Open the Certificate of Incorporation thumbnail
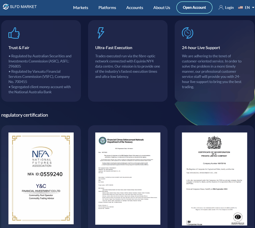 pos(215,179)
